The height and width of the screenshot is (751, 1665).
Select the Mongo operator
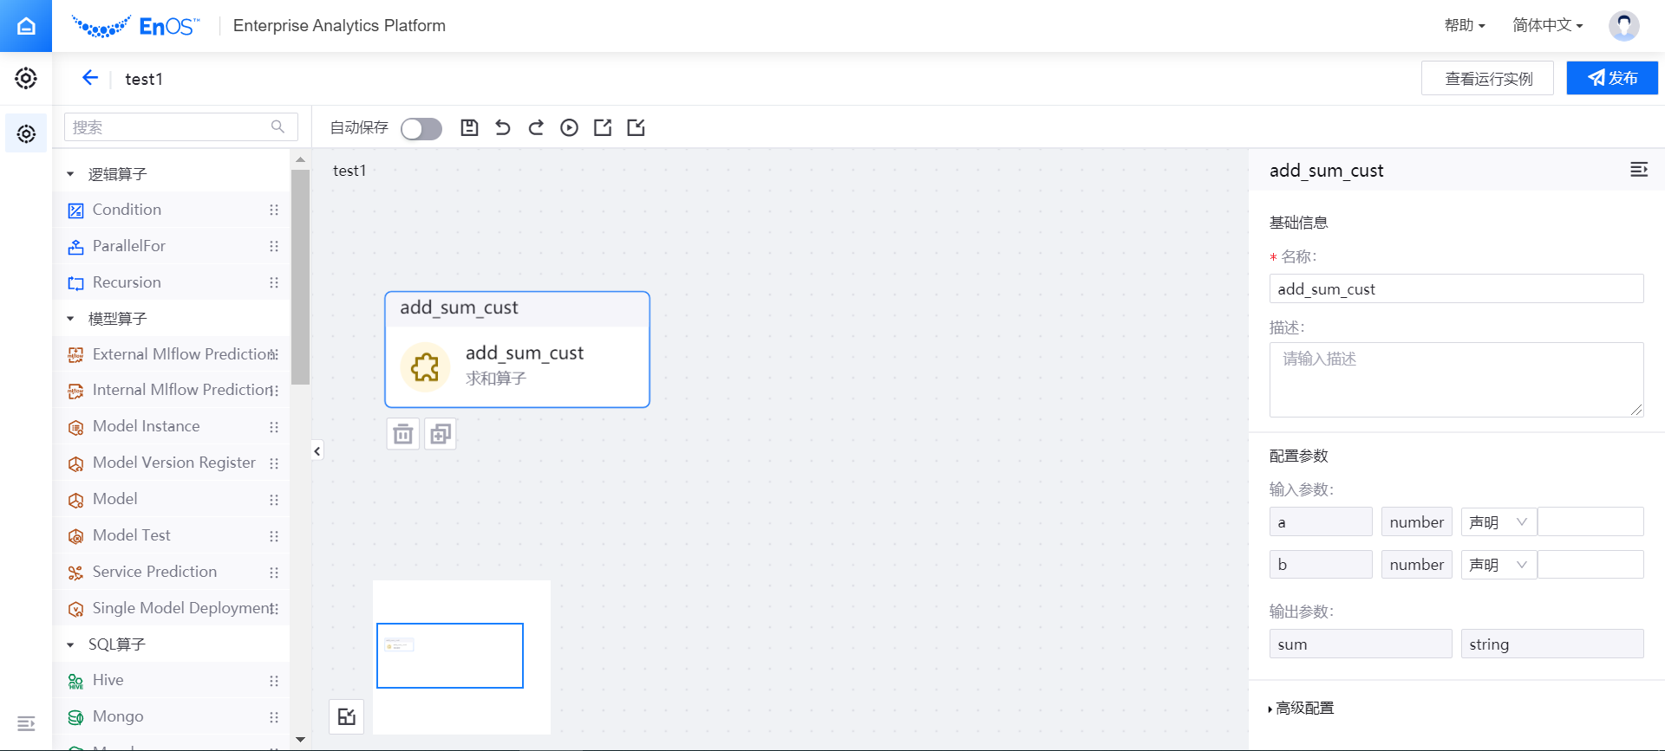click(x=172, y=716)
